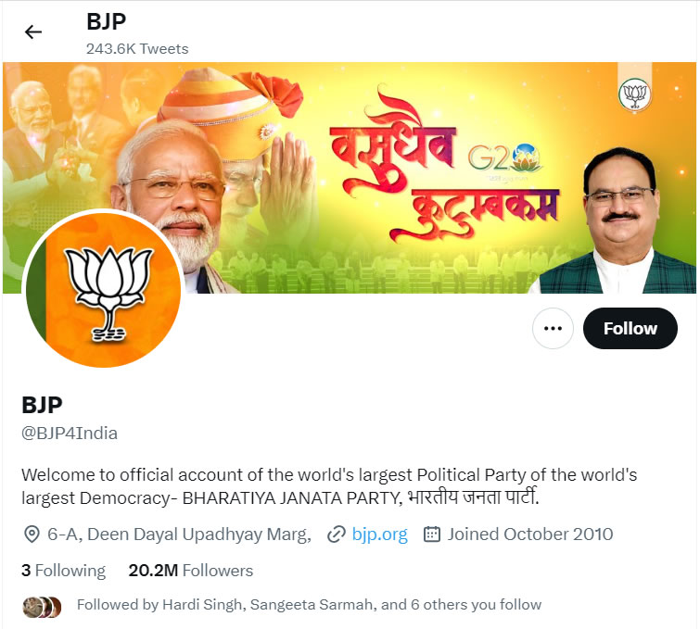The height and width of the screenshot is (629, 700).
Task: Click the link chain icon beside bjp.org
Action: (x=337, y=535)
